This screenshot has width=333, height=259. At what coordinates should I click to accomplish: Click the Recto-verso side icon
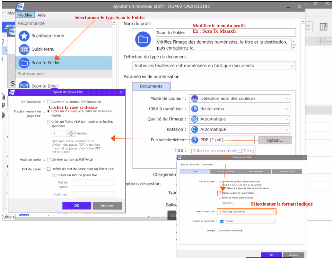(195, 109)
